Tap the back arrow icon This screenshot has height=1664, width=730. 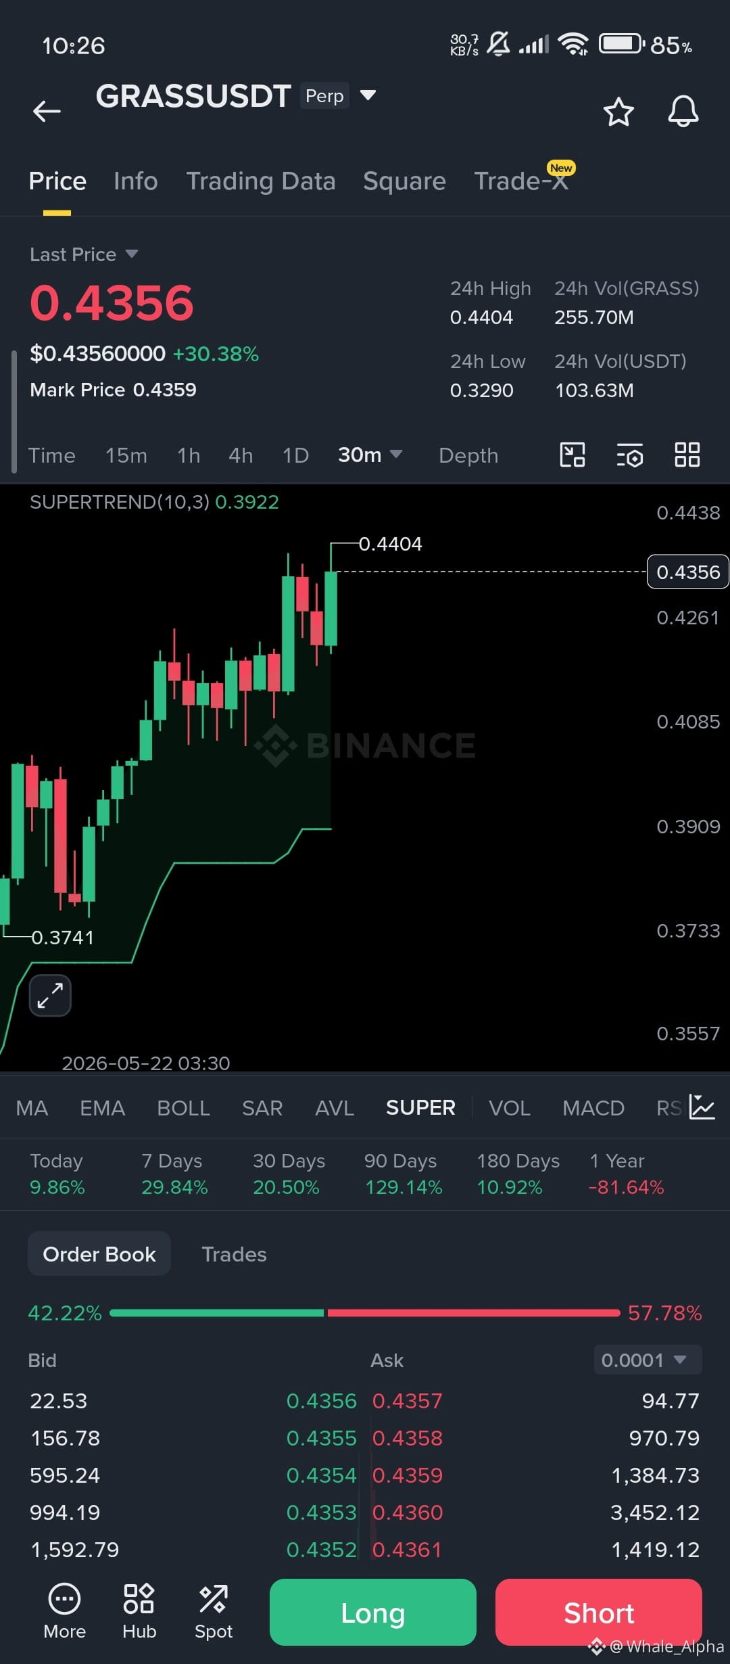(47, 111)
